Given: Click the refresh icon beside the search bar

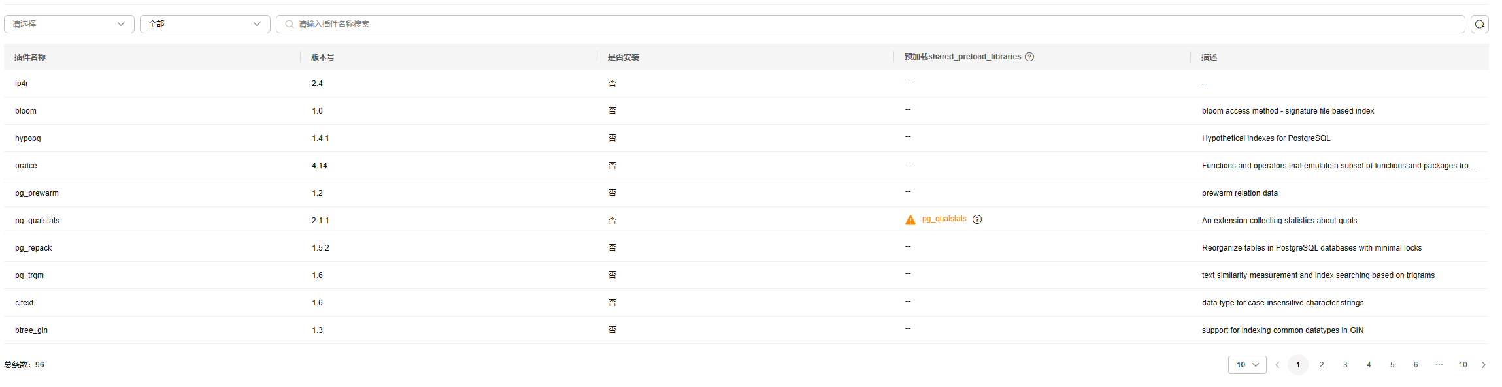Looking at the screenshot, I should click(1479, 24).
